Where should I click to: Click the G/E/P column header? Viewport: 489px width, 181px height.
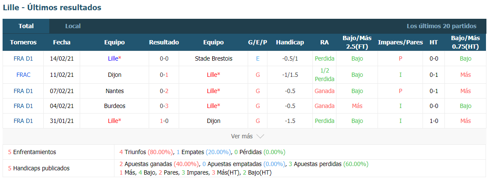point(258,42)
